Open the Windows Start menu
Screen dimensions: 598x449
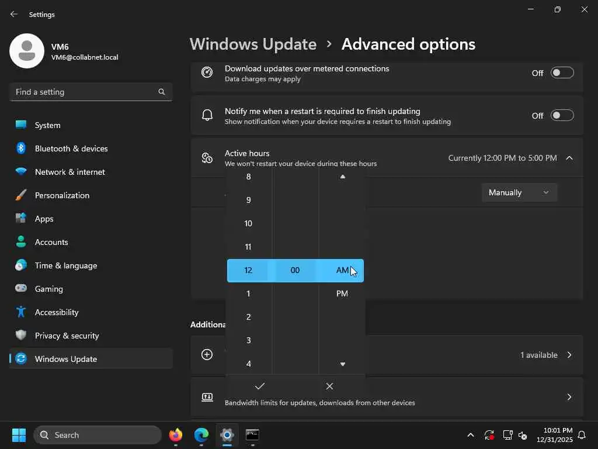coord(19,435)
